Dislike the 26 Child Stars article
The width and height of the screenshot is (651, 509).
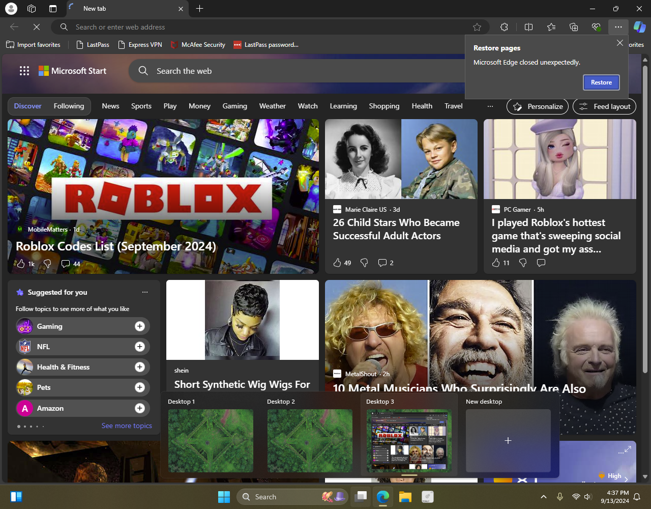364,263
